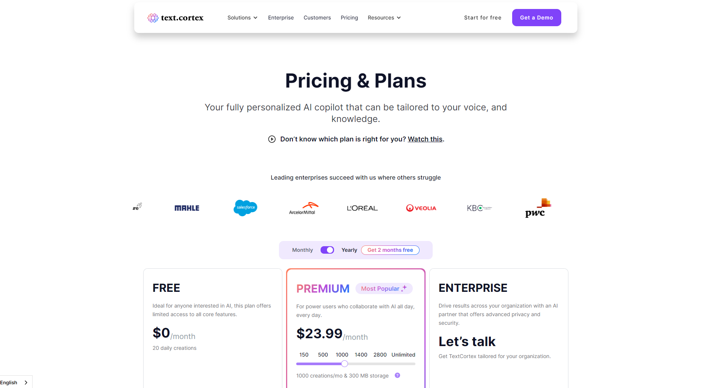Select the Monthly billing label

(302, 250)
